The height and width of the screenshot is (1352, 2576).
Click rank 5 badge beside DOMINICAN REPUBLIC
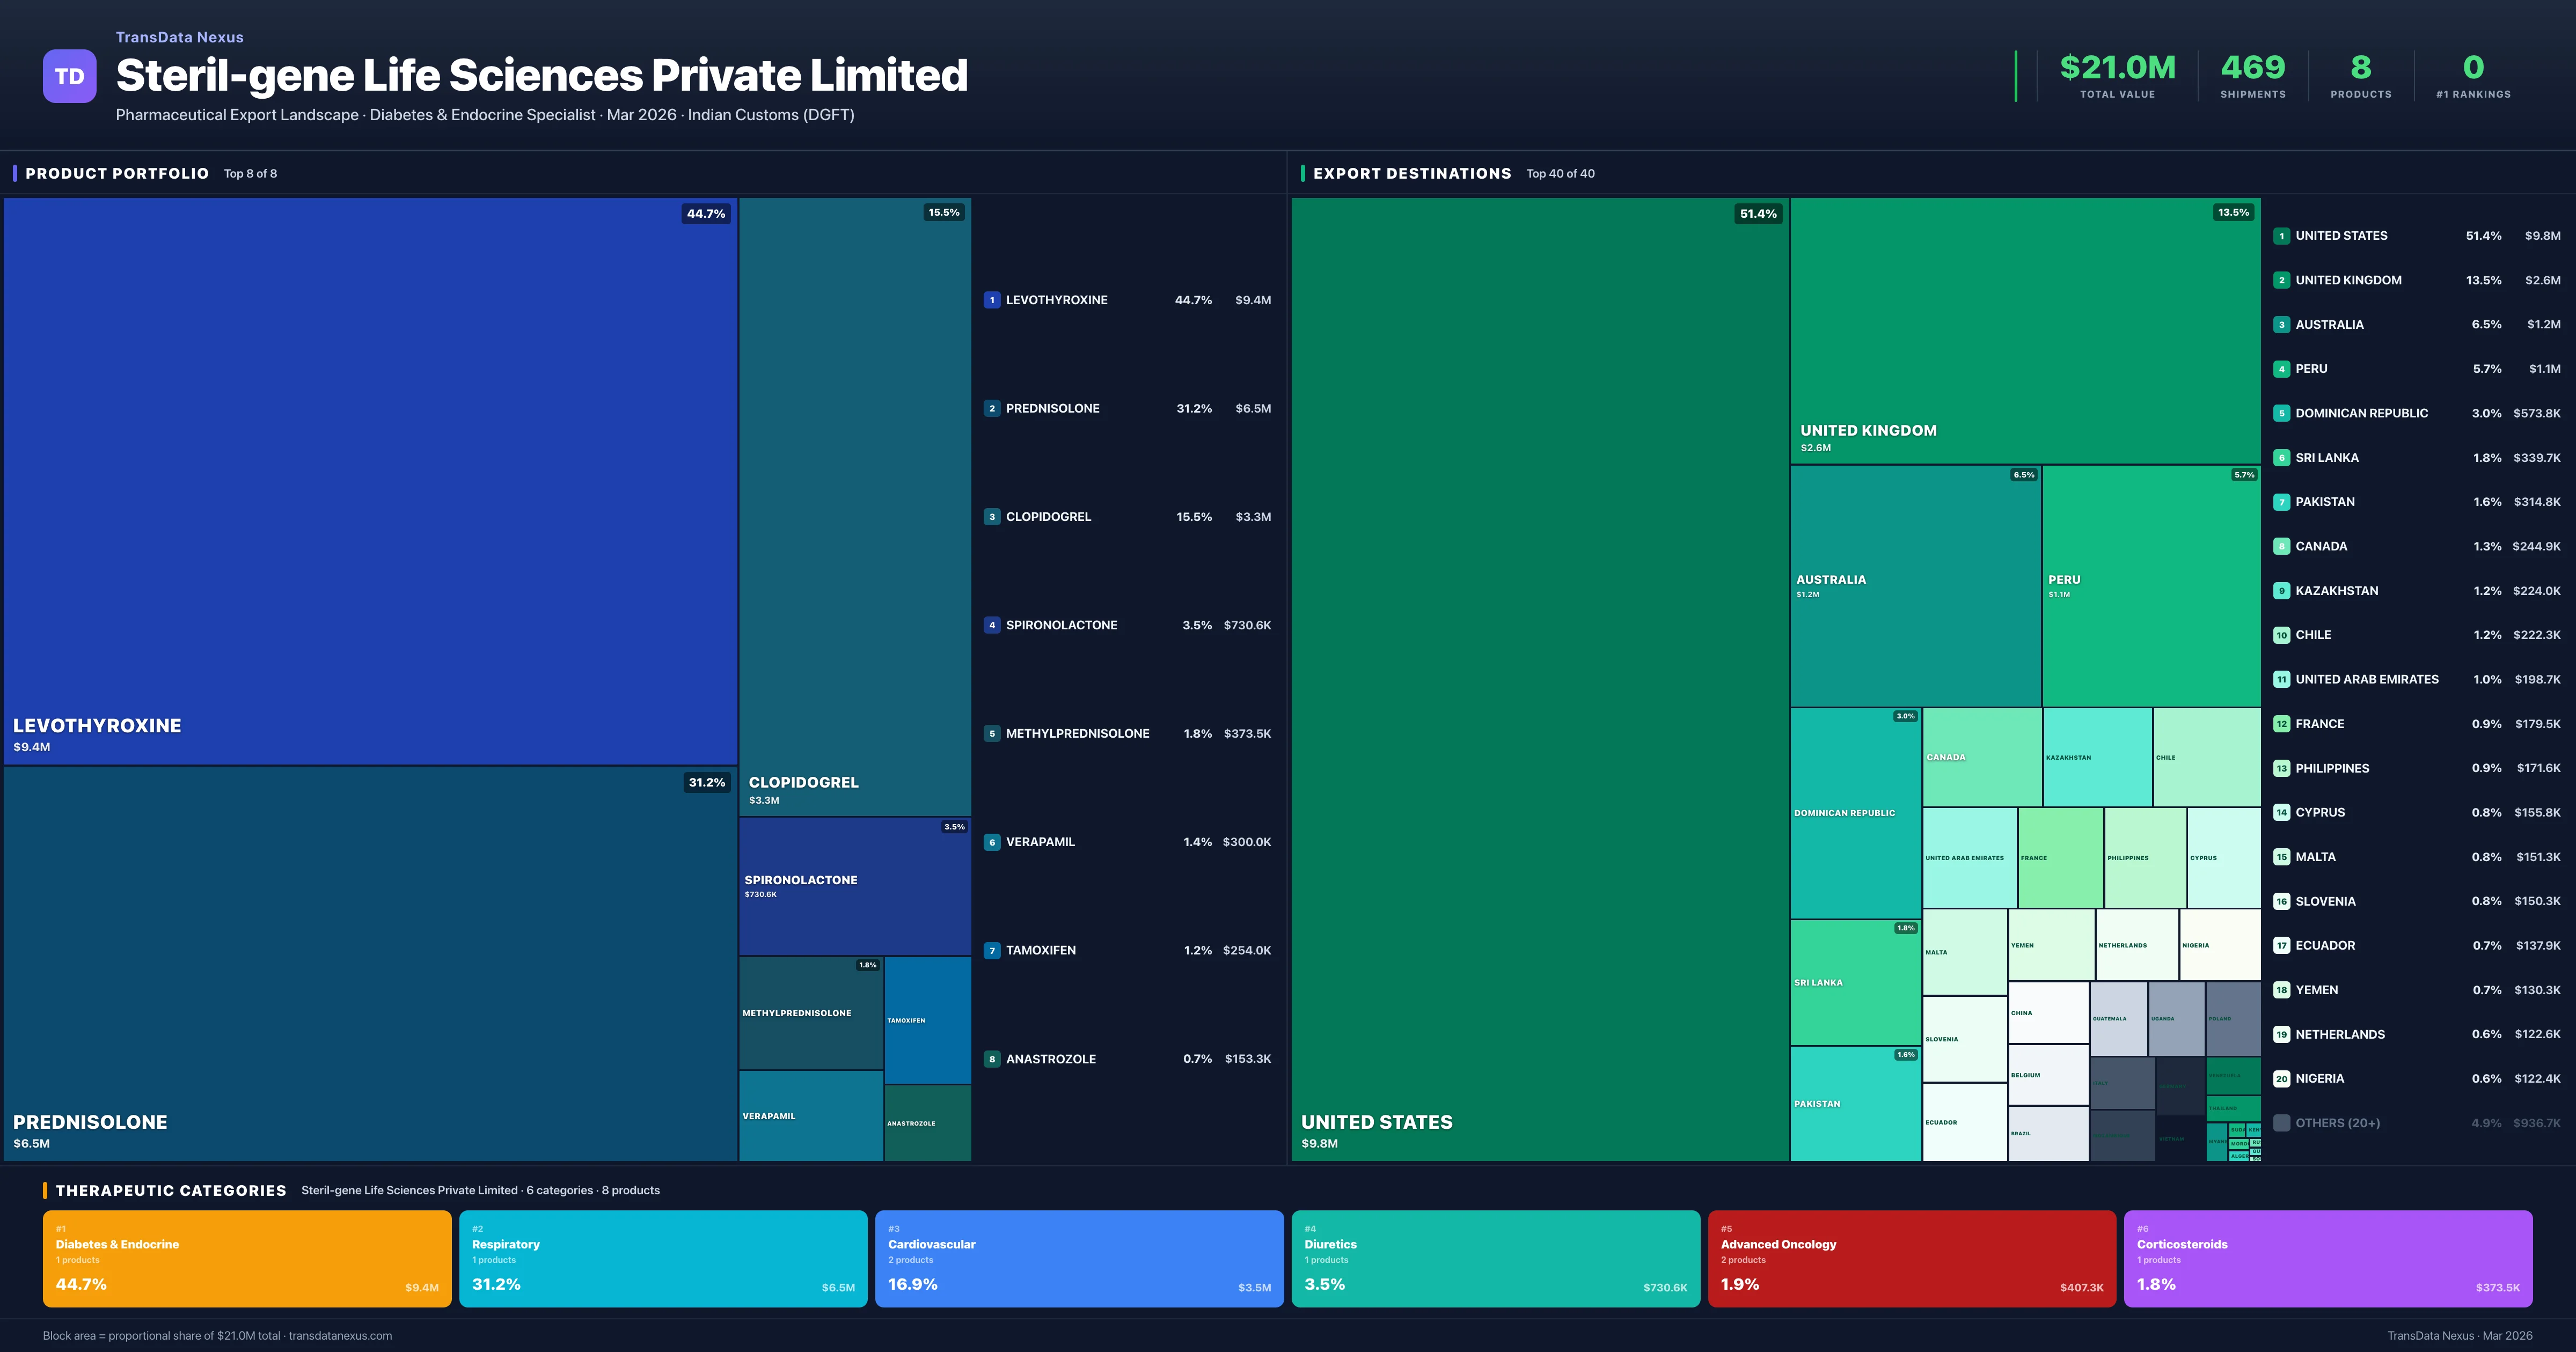pyautogui.click(x=2281, y=413)
